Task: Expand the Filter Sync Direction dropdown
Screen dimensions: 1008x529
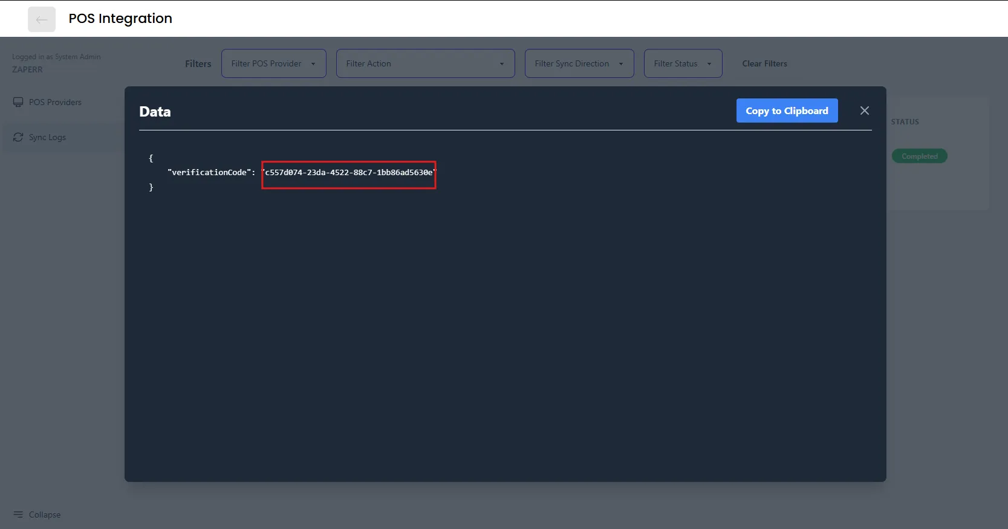Action: tap(579, 63)
